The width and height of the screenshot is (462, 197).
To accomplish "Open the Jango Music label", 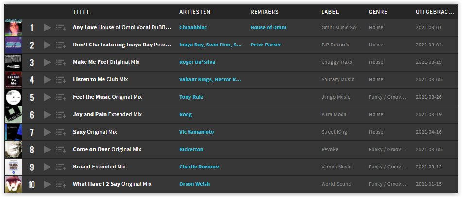I will (336, 97).
